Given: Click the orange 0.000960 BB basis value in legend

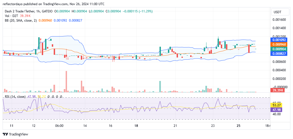Looking at the screenshot, I should click(x=45, y=21).
